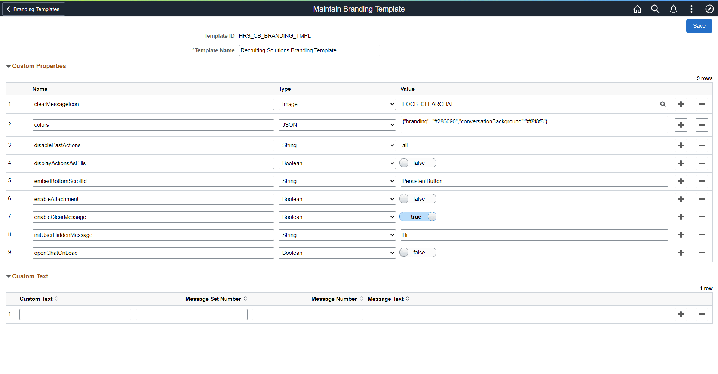The height and width of the screenshot is (374, 718).
Task: Toggle displayActionsAsPills switch
Action: (x=418, y=163)
